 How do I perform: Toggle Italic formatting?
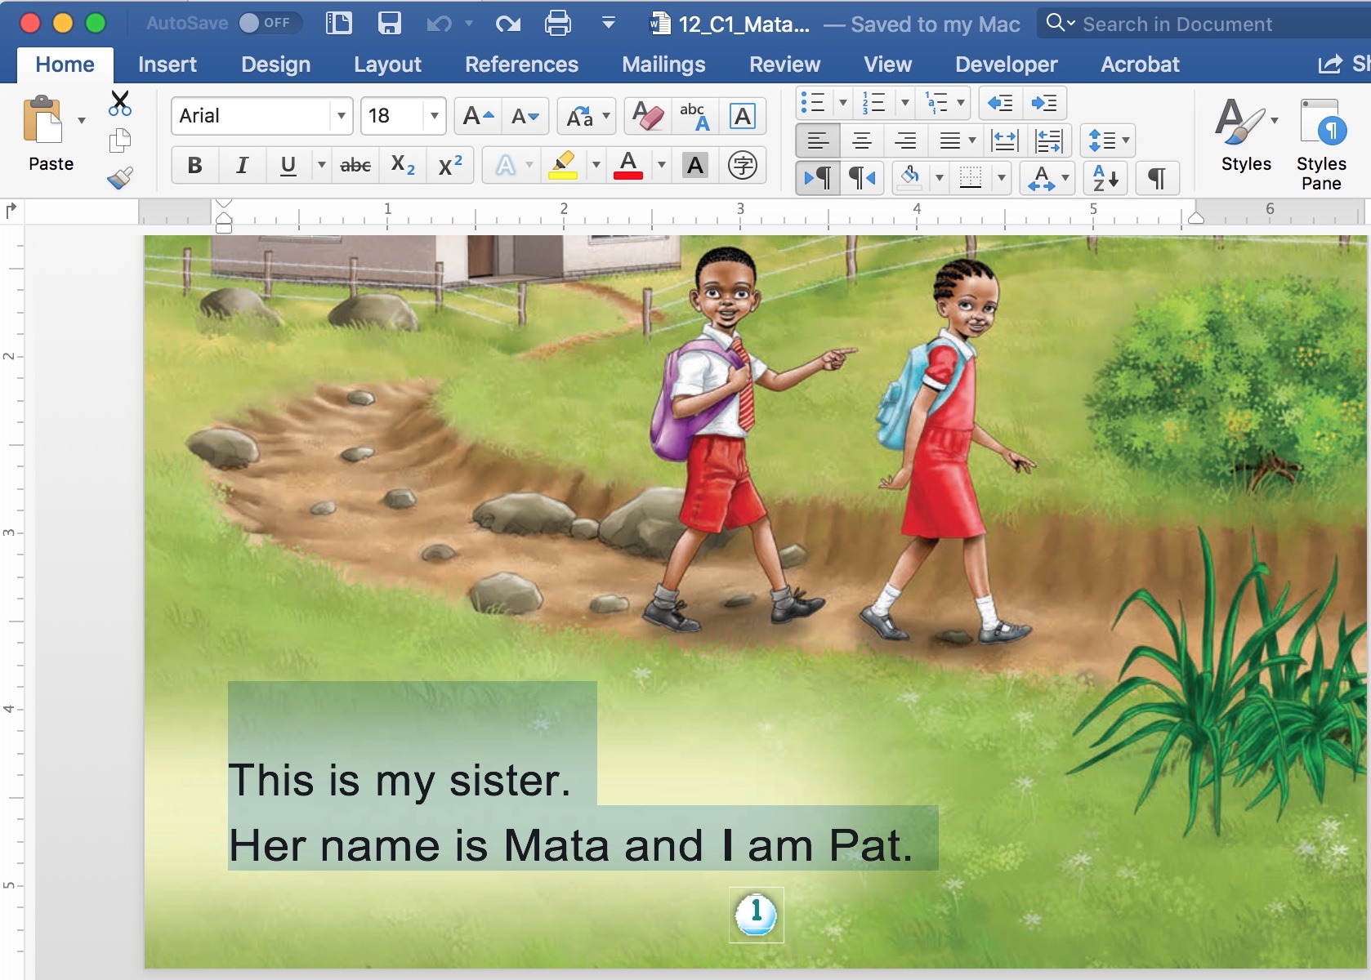(x=242, y=166)
